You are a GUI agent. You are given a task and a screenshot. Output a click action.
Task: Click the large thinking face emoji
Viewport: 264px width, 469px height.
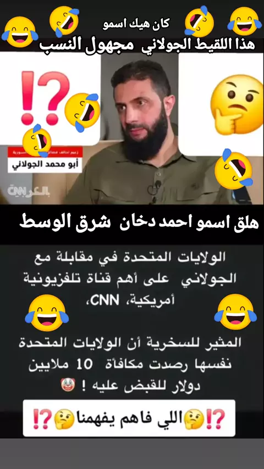(236, 104)
